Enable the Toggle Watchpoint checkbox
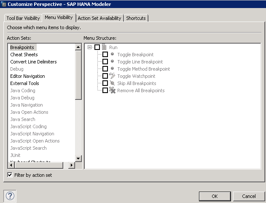266x203 pixels. (105, 76)
